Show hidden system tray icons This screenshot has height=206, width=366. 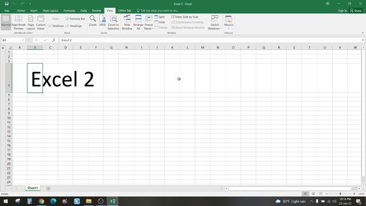point(311,201)
